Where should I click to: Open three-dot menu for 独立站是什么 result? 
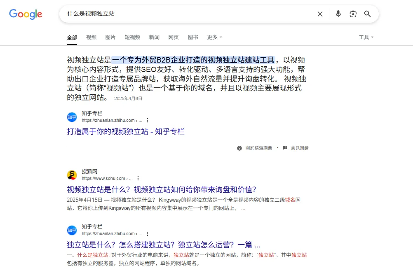tap(148, 233)
